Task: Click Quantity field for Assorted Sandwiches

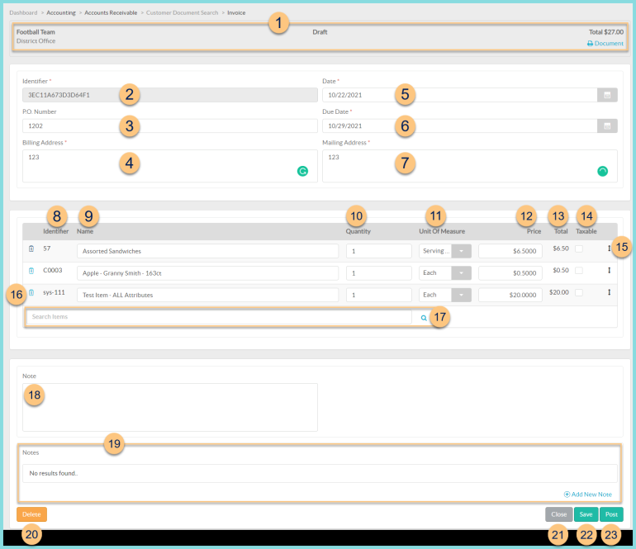Action: click(379, 251)
